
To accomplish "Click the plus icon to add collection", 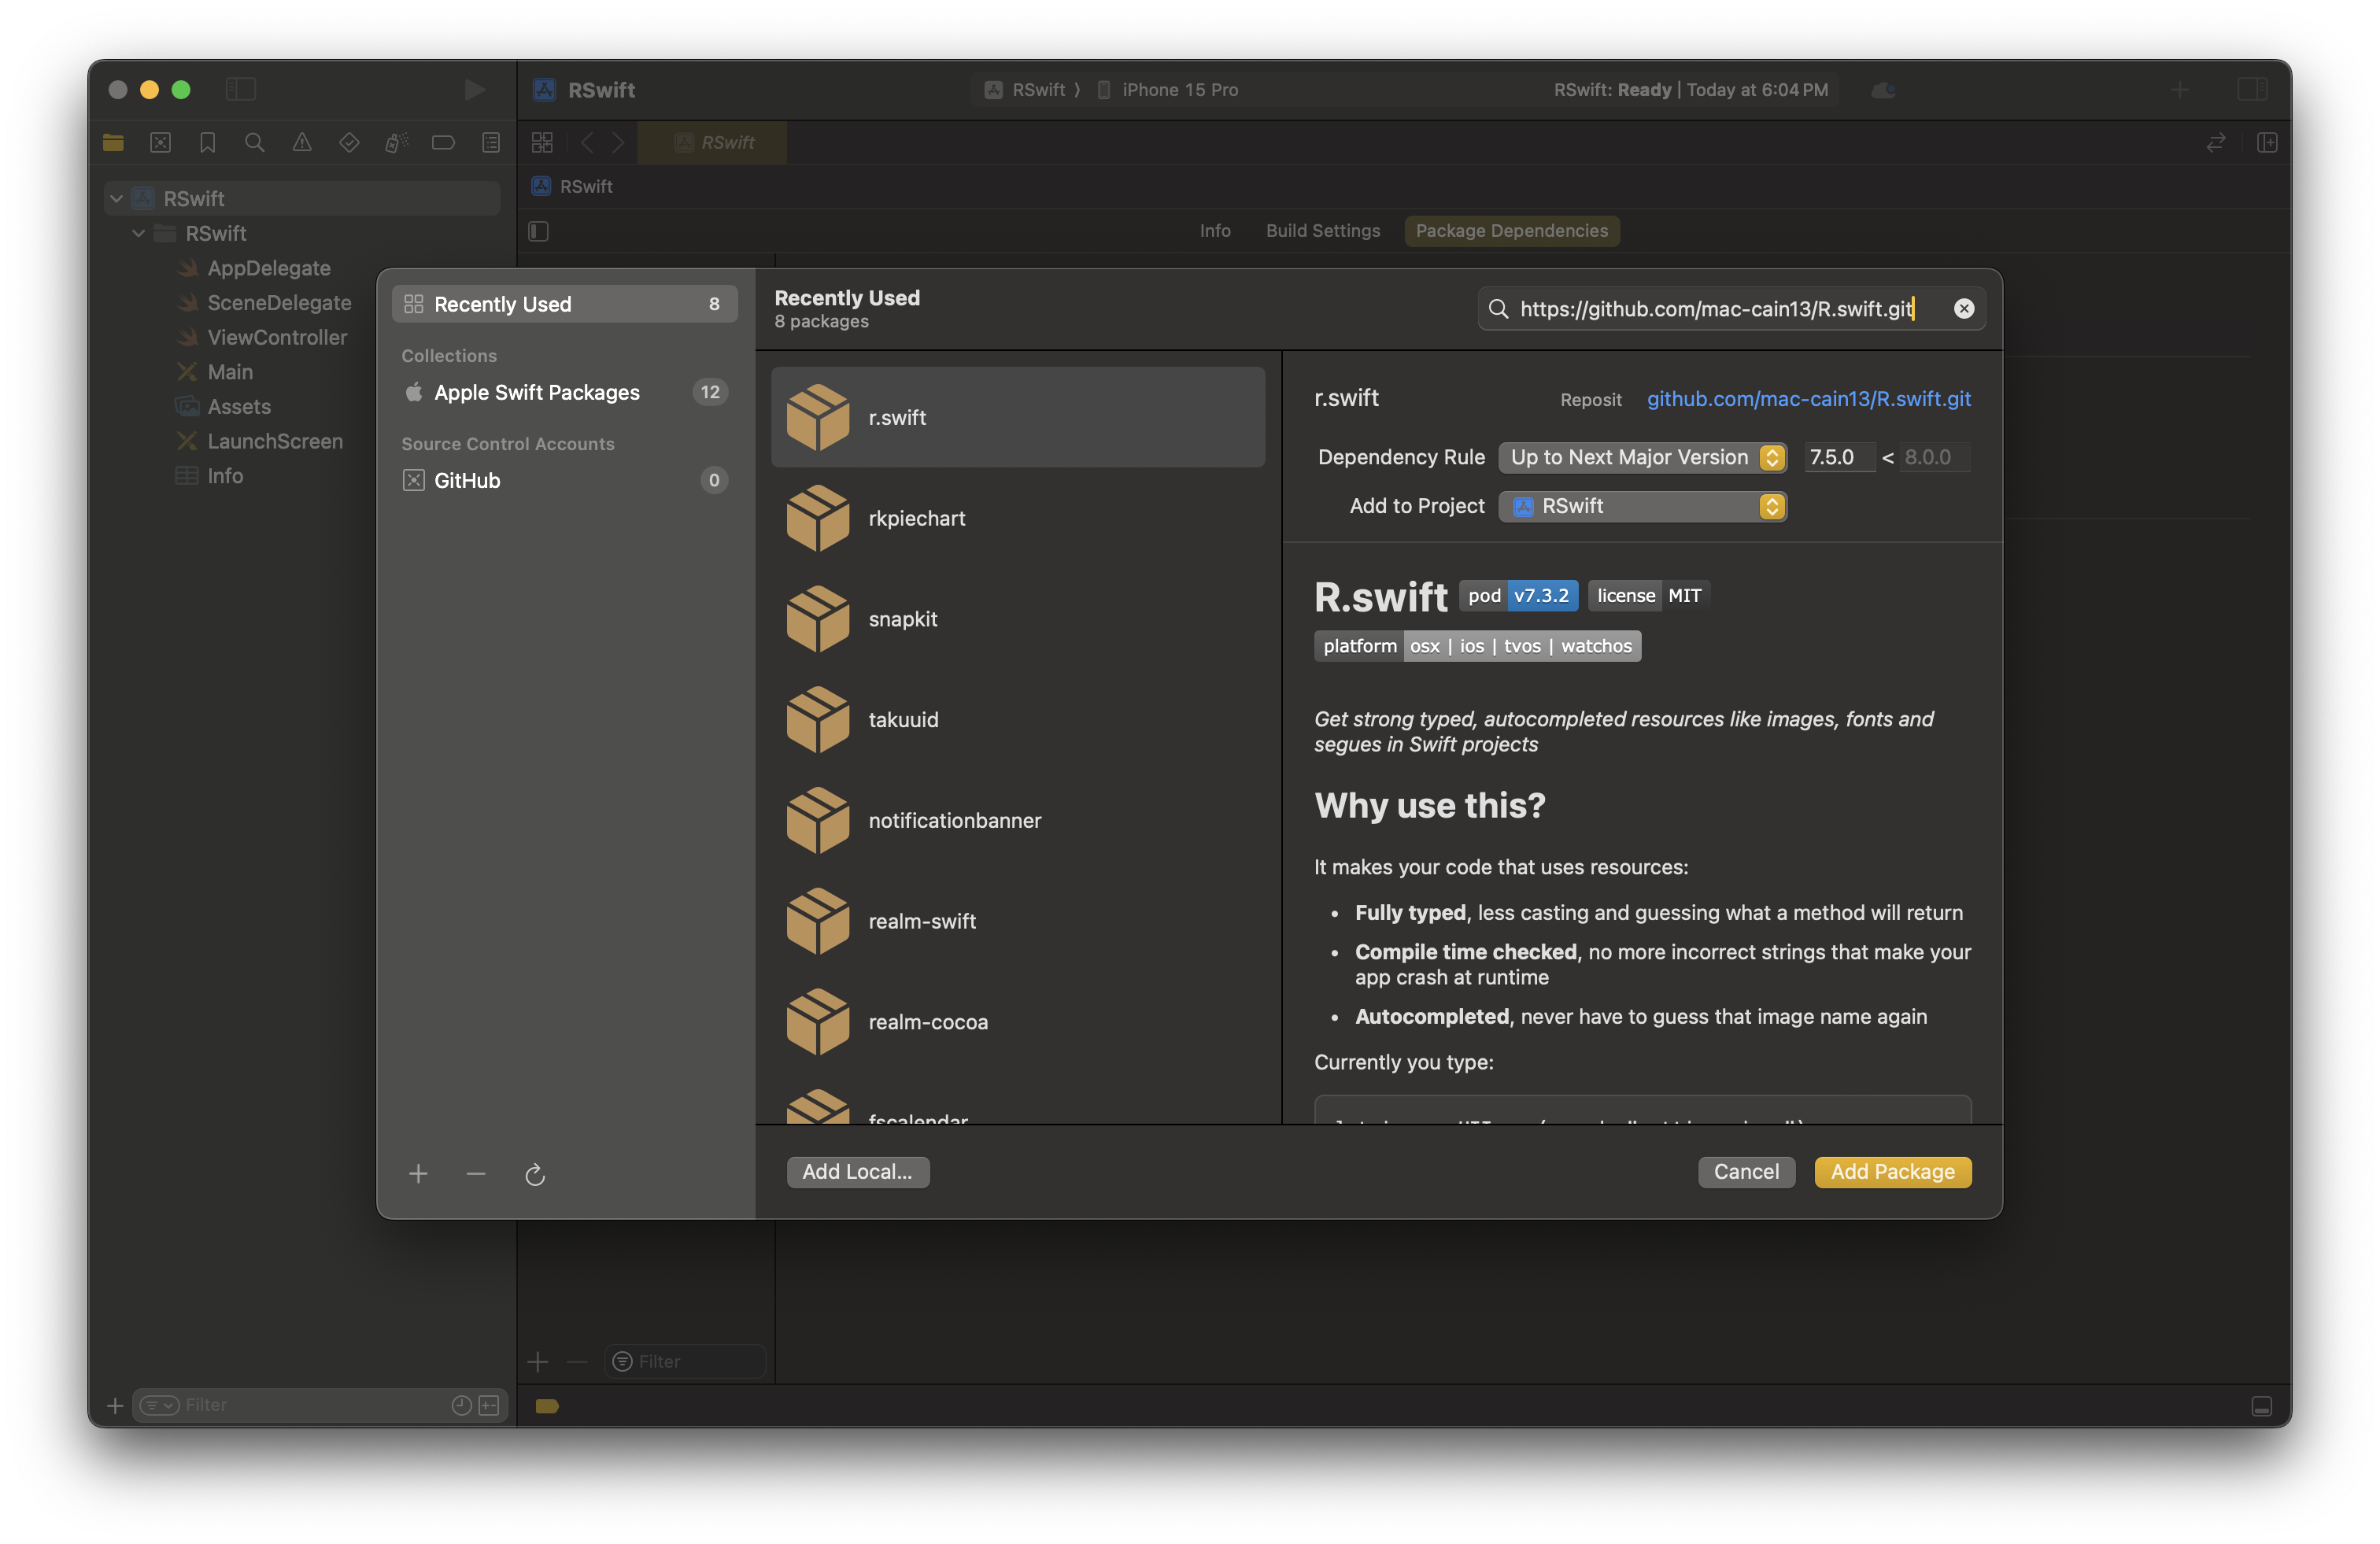I will click(x=418, y=1174).
